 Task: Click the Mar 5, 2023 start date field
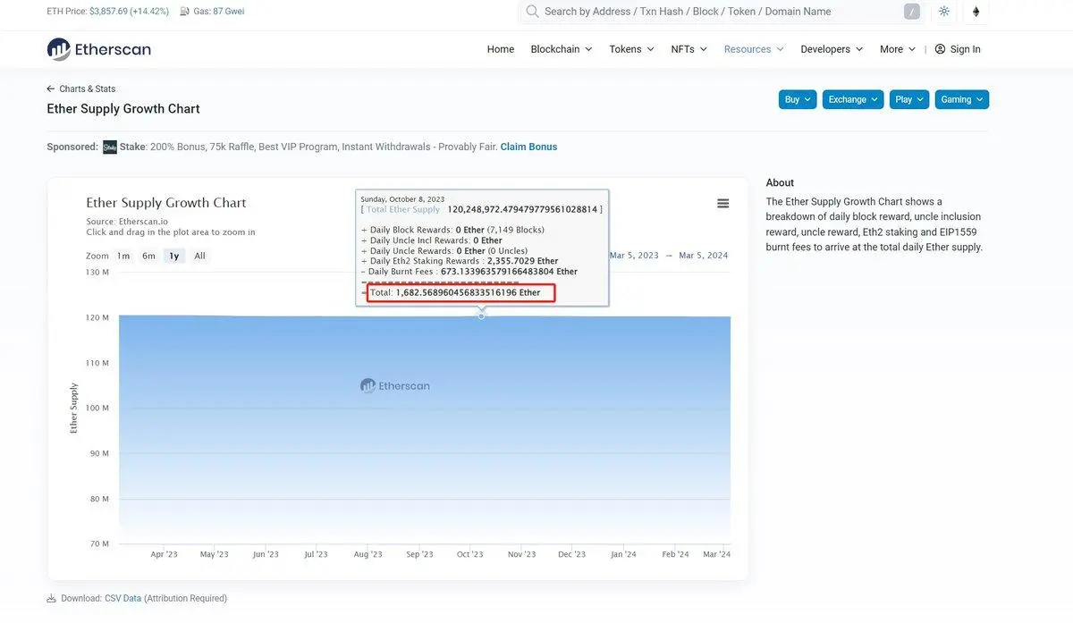[x=633, y=256]
